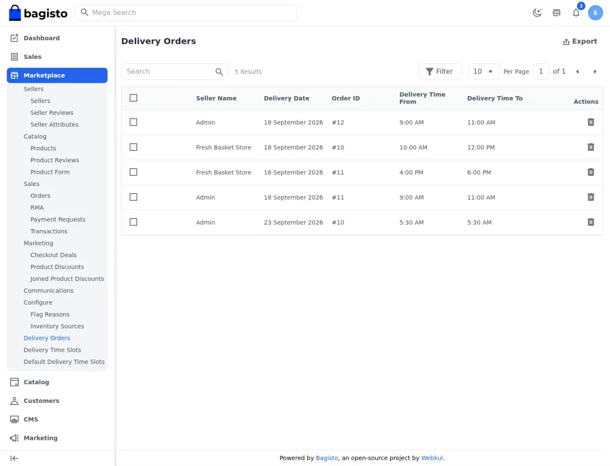Screen dimensions: 610x466
Task: Open Communications in sidebar
Action: 48,291
